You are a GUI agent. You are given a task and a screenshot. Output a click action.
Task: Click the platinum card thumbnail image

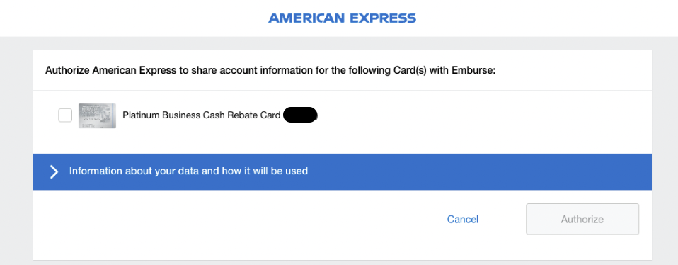tap(97, 115)
